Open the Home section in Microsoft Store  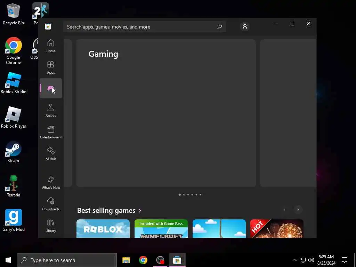[51, 46]
